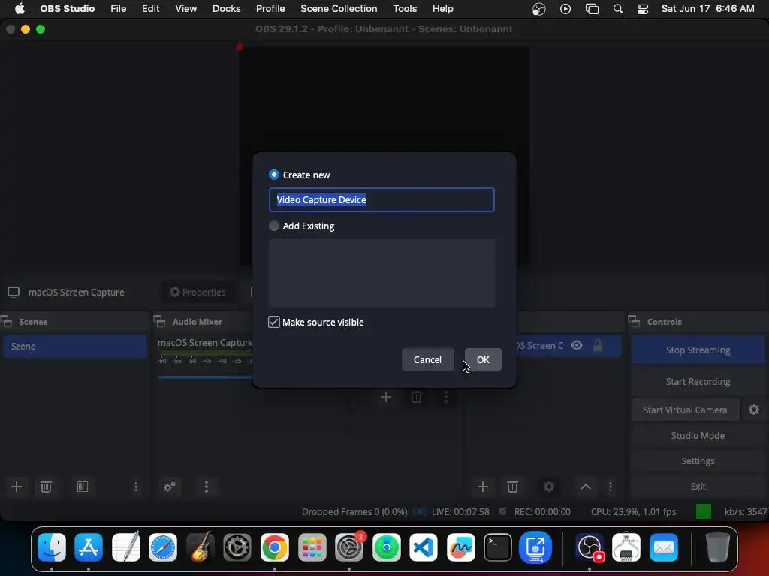This screenshot has width=769, height=576.
Task: Open the Apple menu
Action: (20, 8)
